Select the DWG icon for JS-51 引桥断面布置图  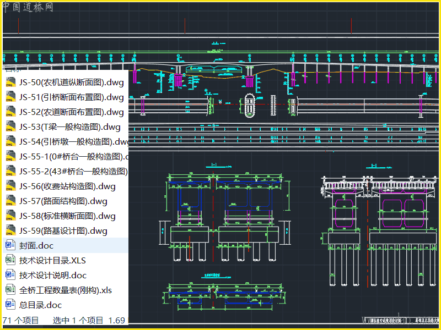[x=10, y=97]
